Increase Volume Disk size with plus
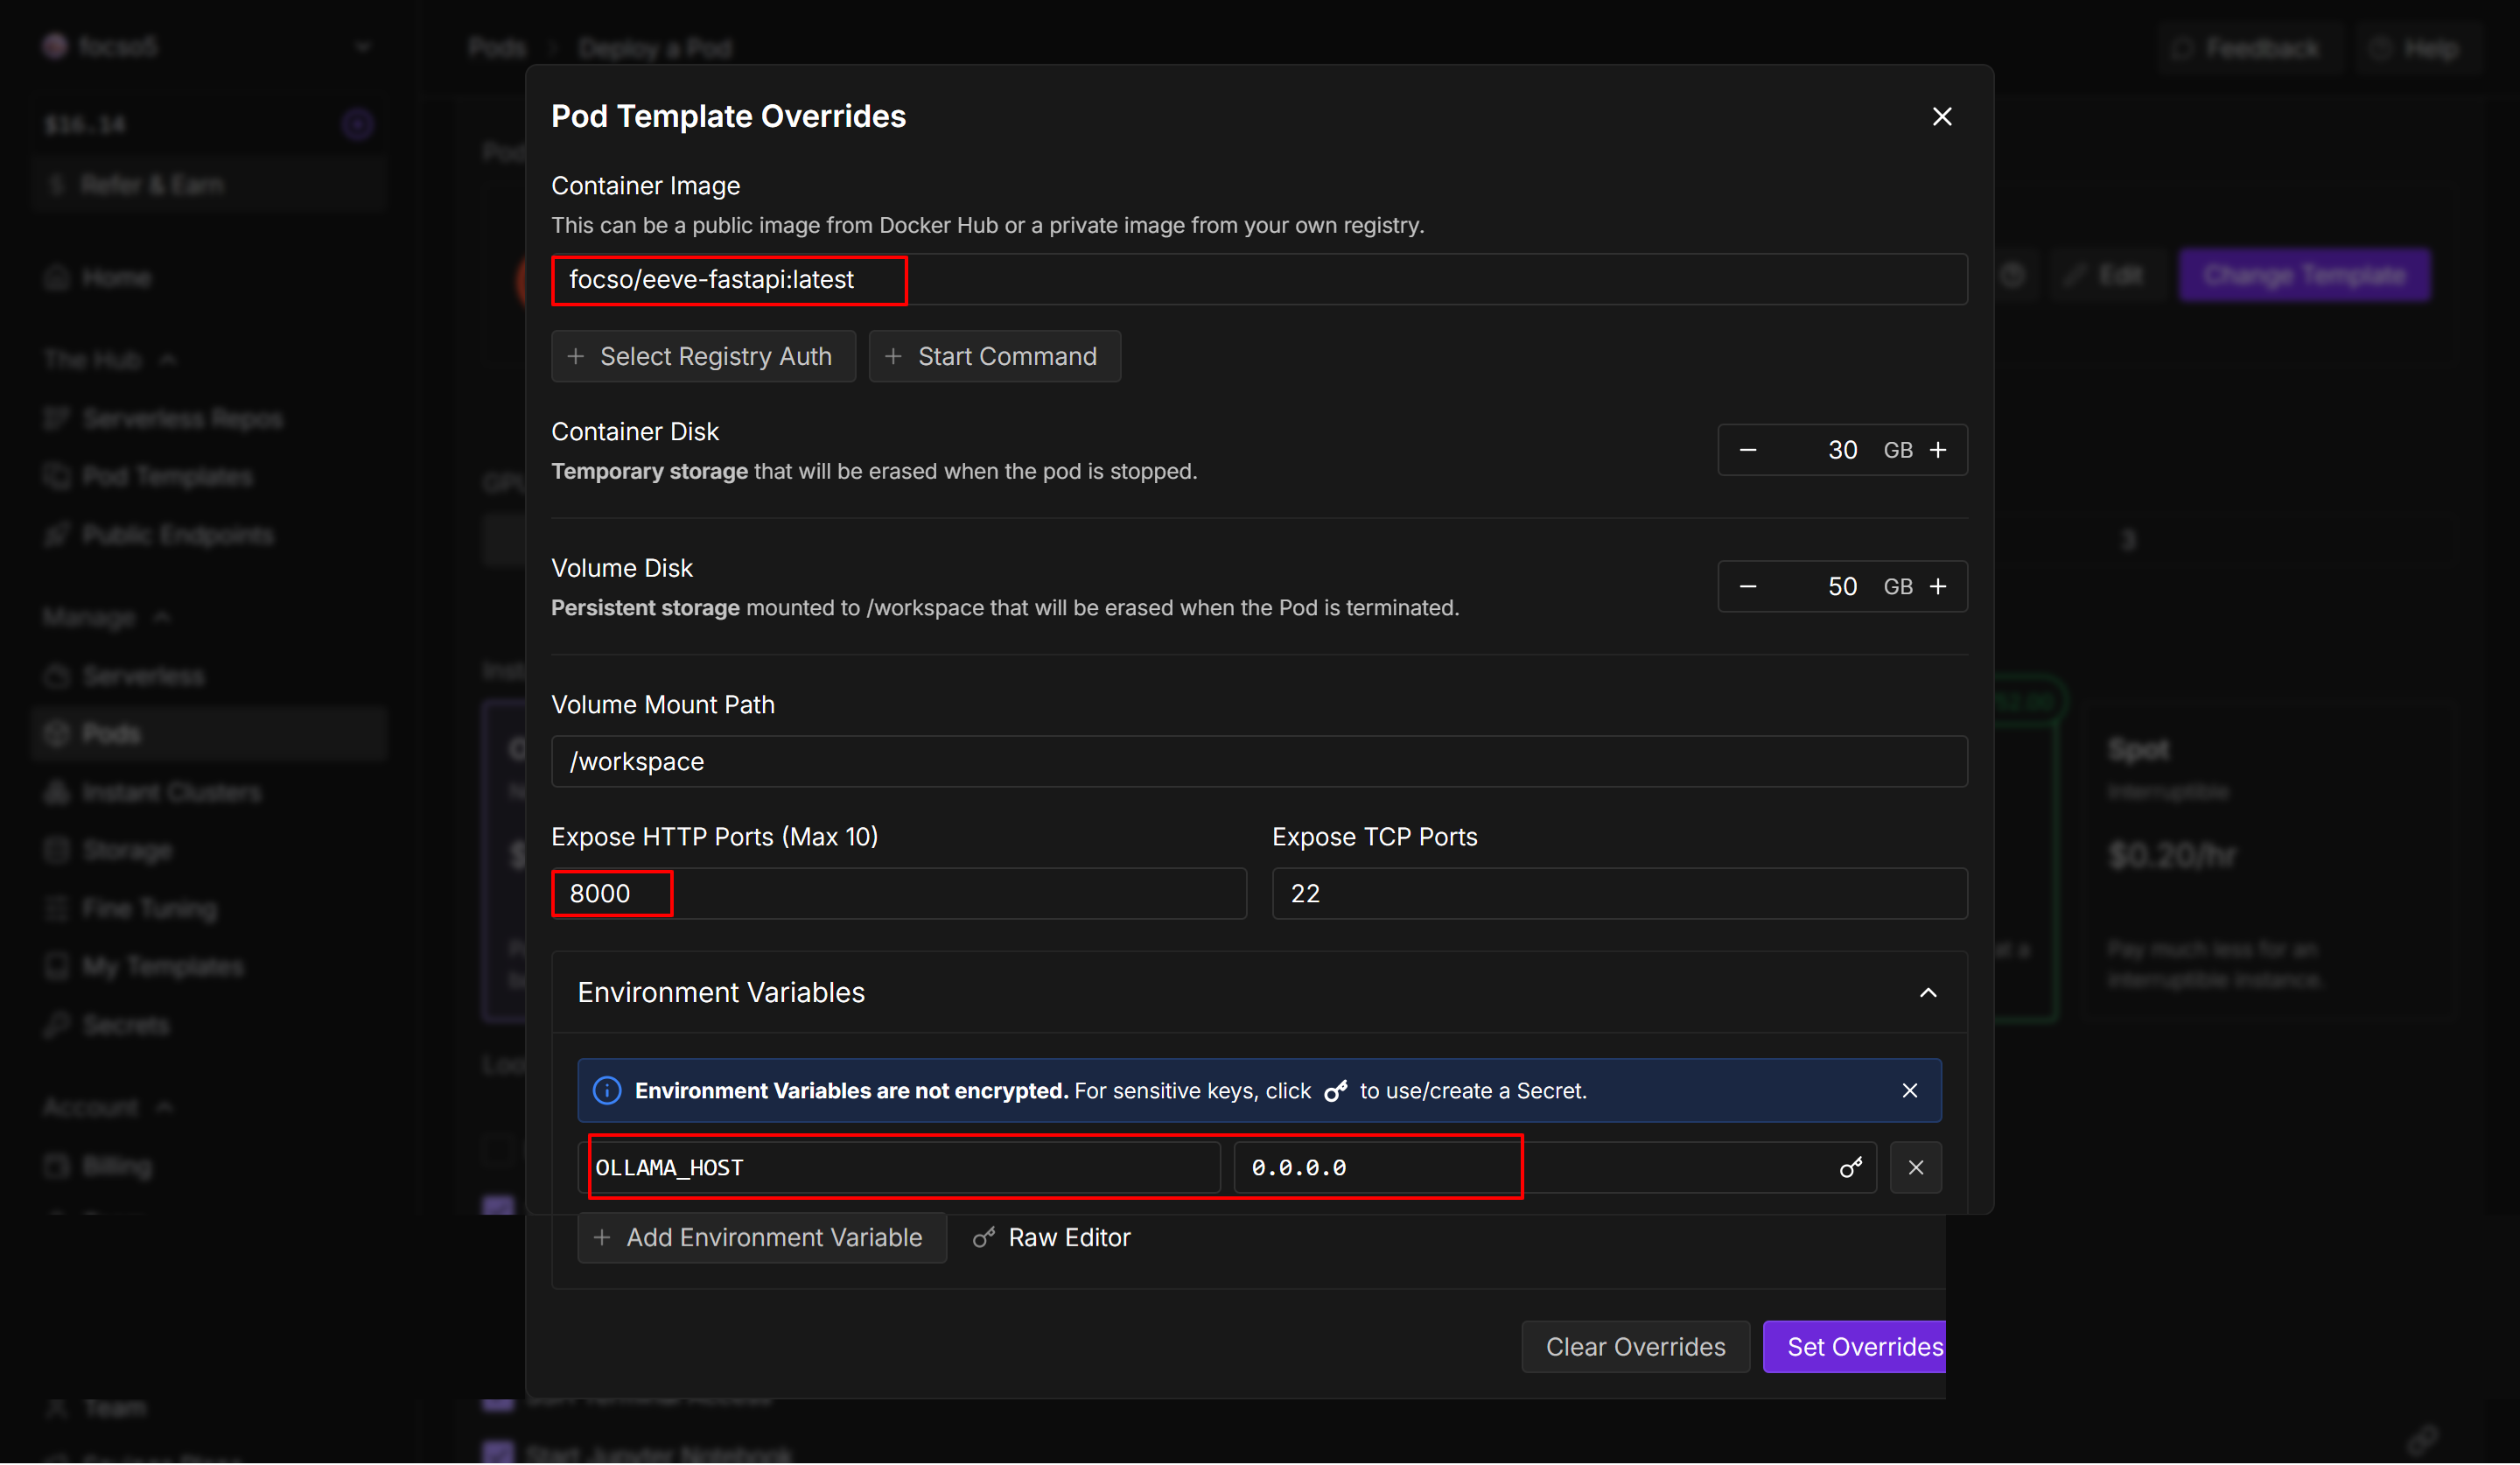2520x1465 pixels. (1937, 587)
